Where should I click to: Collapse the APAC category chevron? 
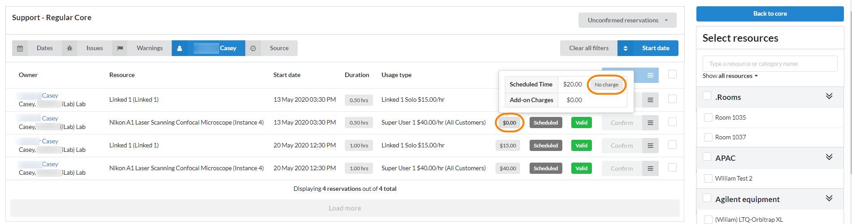point(829,157)
